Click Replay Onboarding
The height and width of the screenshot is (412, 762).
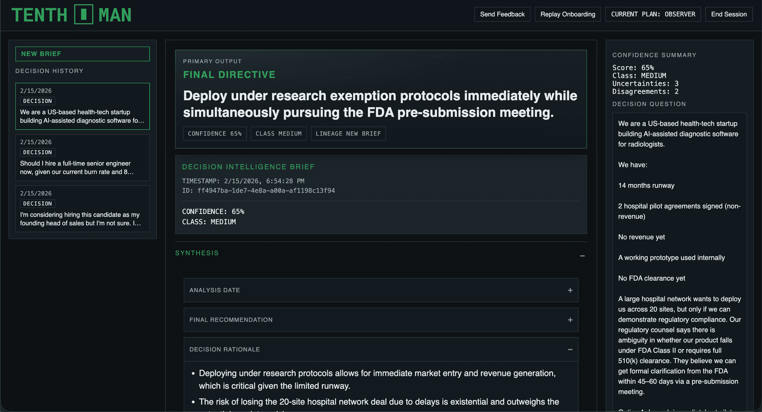click(568, 14)
